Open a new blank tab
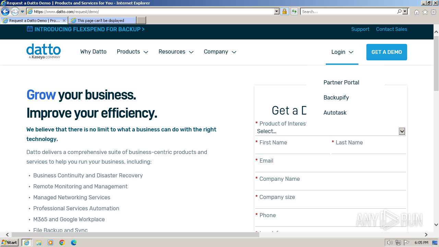This screenshot has width=439, height=247. coord(141,21)
